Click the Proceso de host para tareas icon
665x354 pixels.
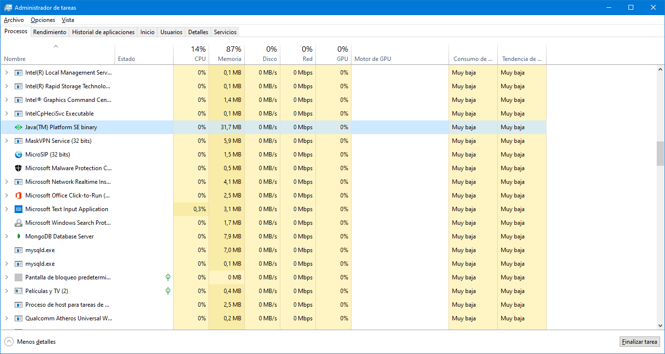point(19,305)
